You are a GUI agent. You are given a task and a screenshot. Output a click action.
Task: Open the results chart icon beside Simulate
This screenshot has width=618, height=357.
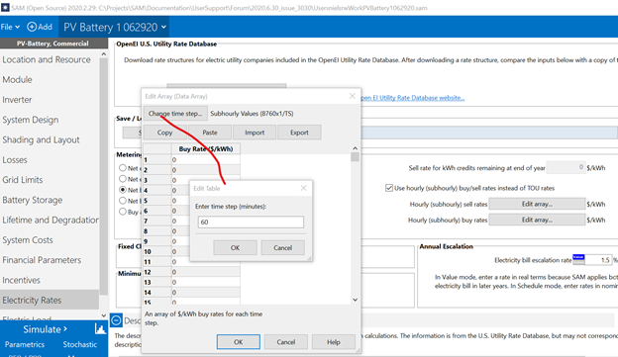click(x=100, y=328)
